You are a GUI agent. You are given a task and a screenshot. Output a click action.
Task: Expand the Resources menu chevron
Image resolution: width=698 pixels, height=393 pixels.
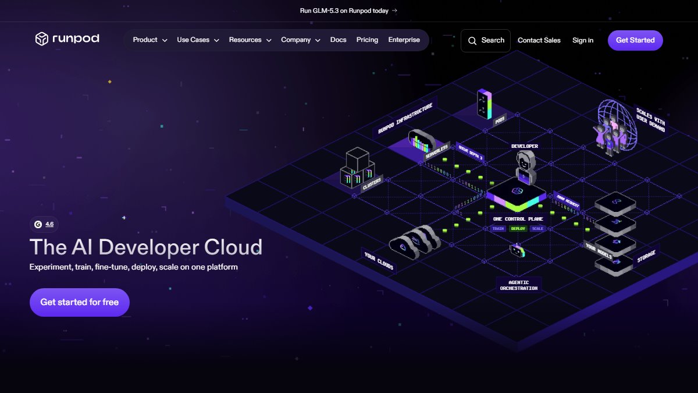(x=269, y=41)
